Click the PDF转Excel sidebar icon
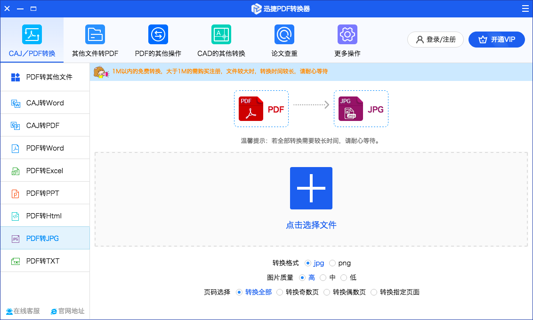Image resolution: width=533 pixels, height=320 pixels. [x=15, y=171]
